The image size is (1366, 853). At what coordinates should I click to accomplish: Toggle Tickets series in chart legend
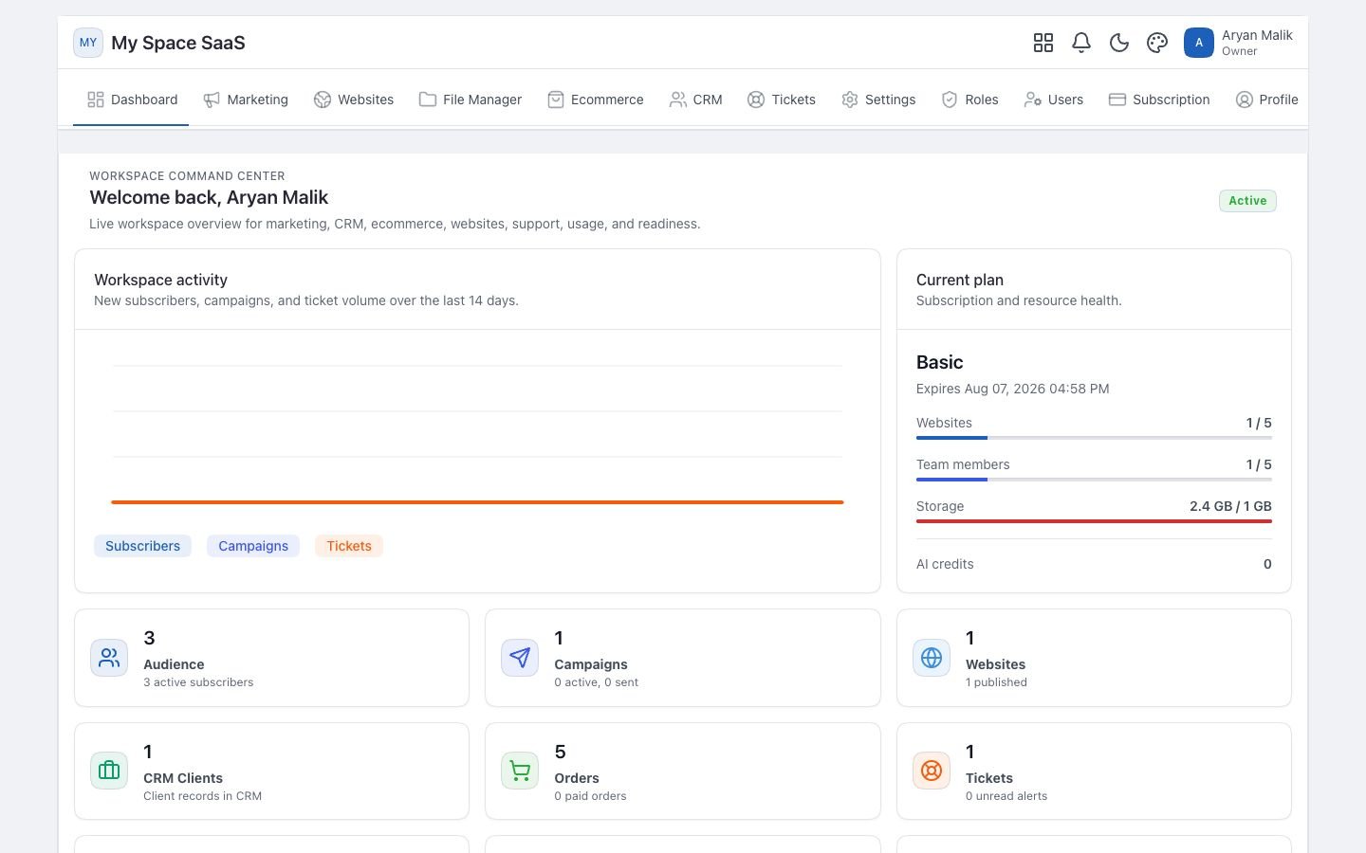coord(349,546)
